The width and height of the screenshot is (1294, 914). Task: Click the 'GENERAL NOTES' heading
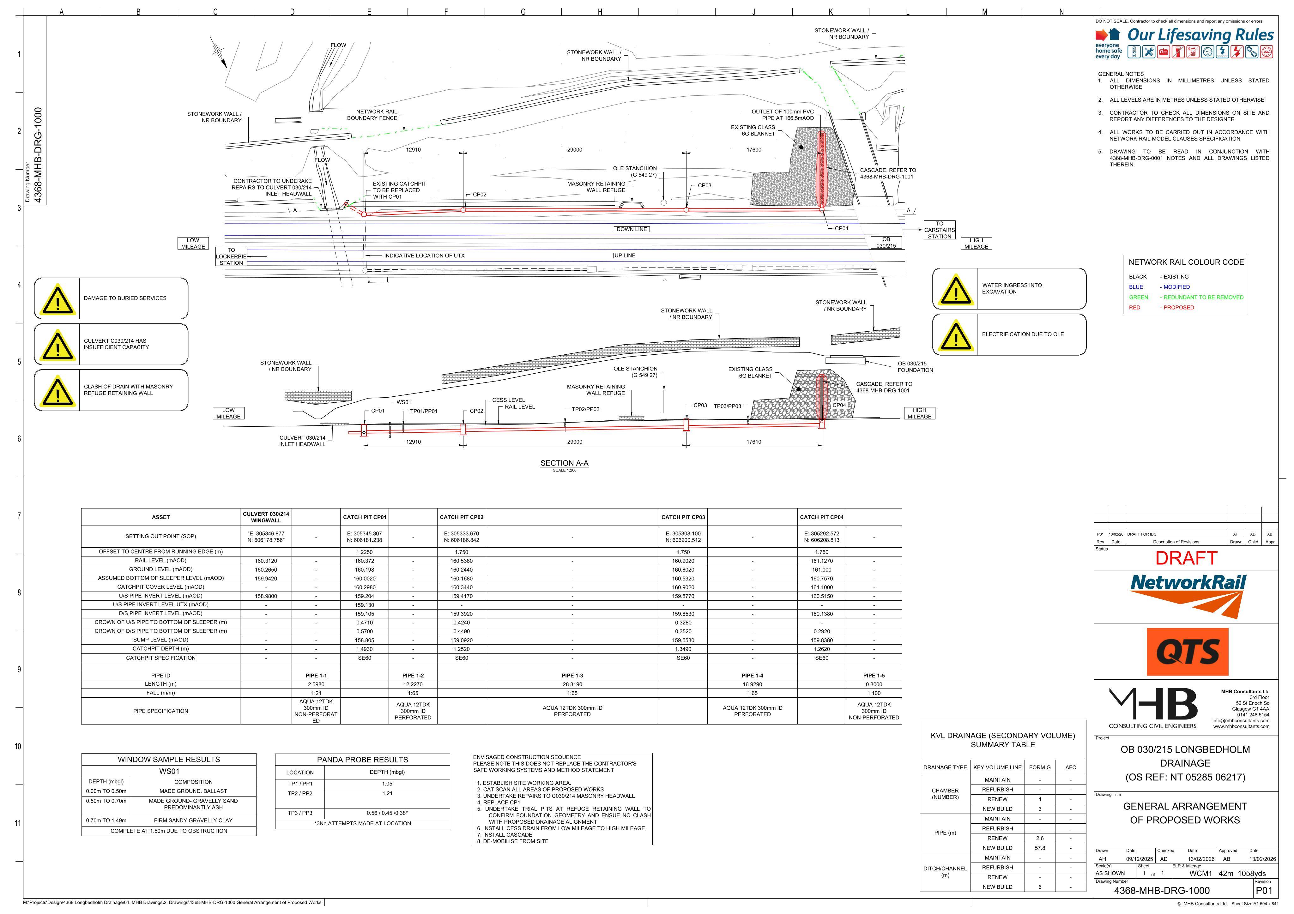point(1121,75)
